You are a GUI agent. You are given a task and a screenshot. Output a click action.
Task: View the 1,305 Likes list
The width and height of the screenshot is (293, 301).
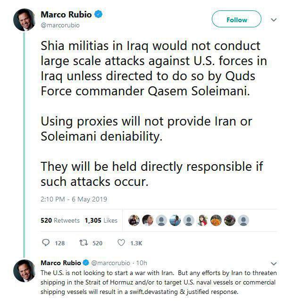click(x=101, y=220)
